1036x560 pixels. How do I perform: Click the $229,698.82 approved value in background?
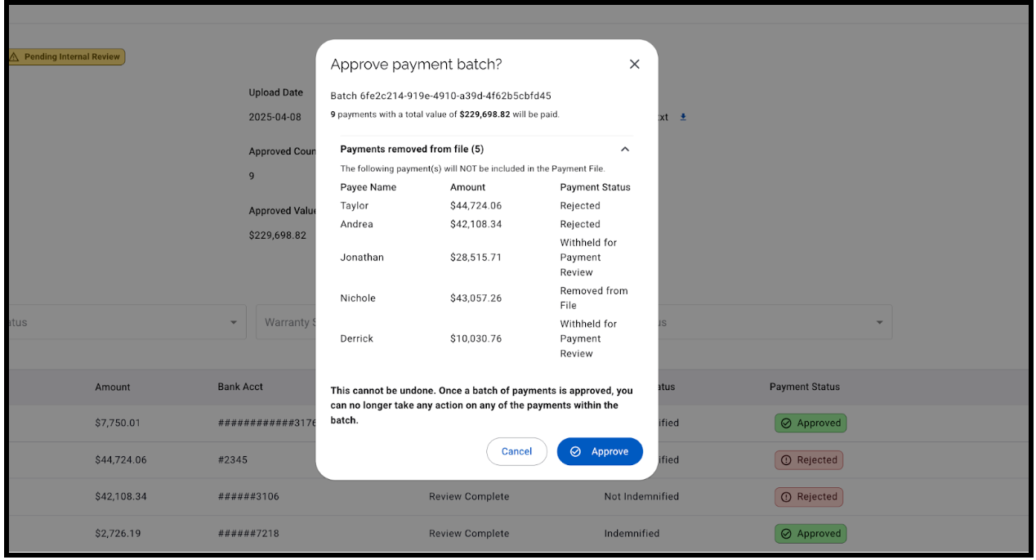[x=277, y=235]
